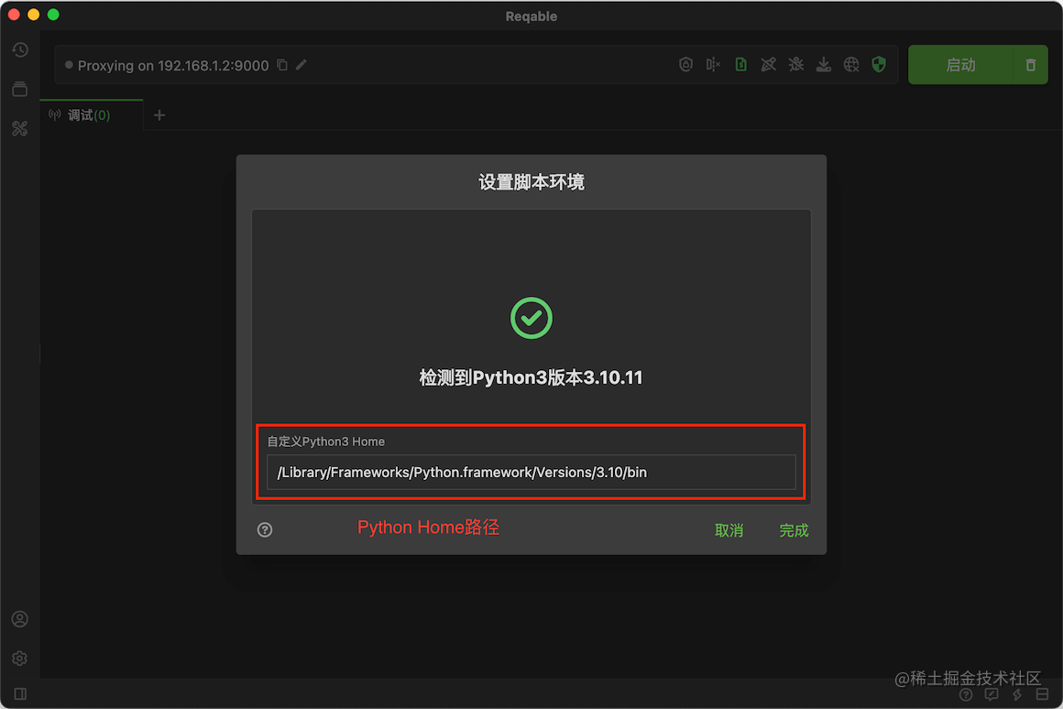Edit the proxy address with the pencil icon
The height and width of the screenshot is (709, 1063).
[x=301, y=65]
